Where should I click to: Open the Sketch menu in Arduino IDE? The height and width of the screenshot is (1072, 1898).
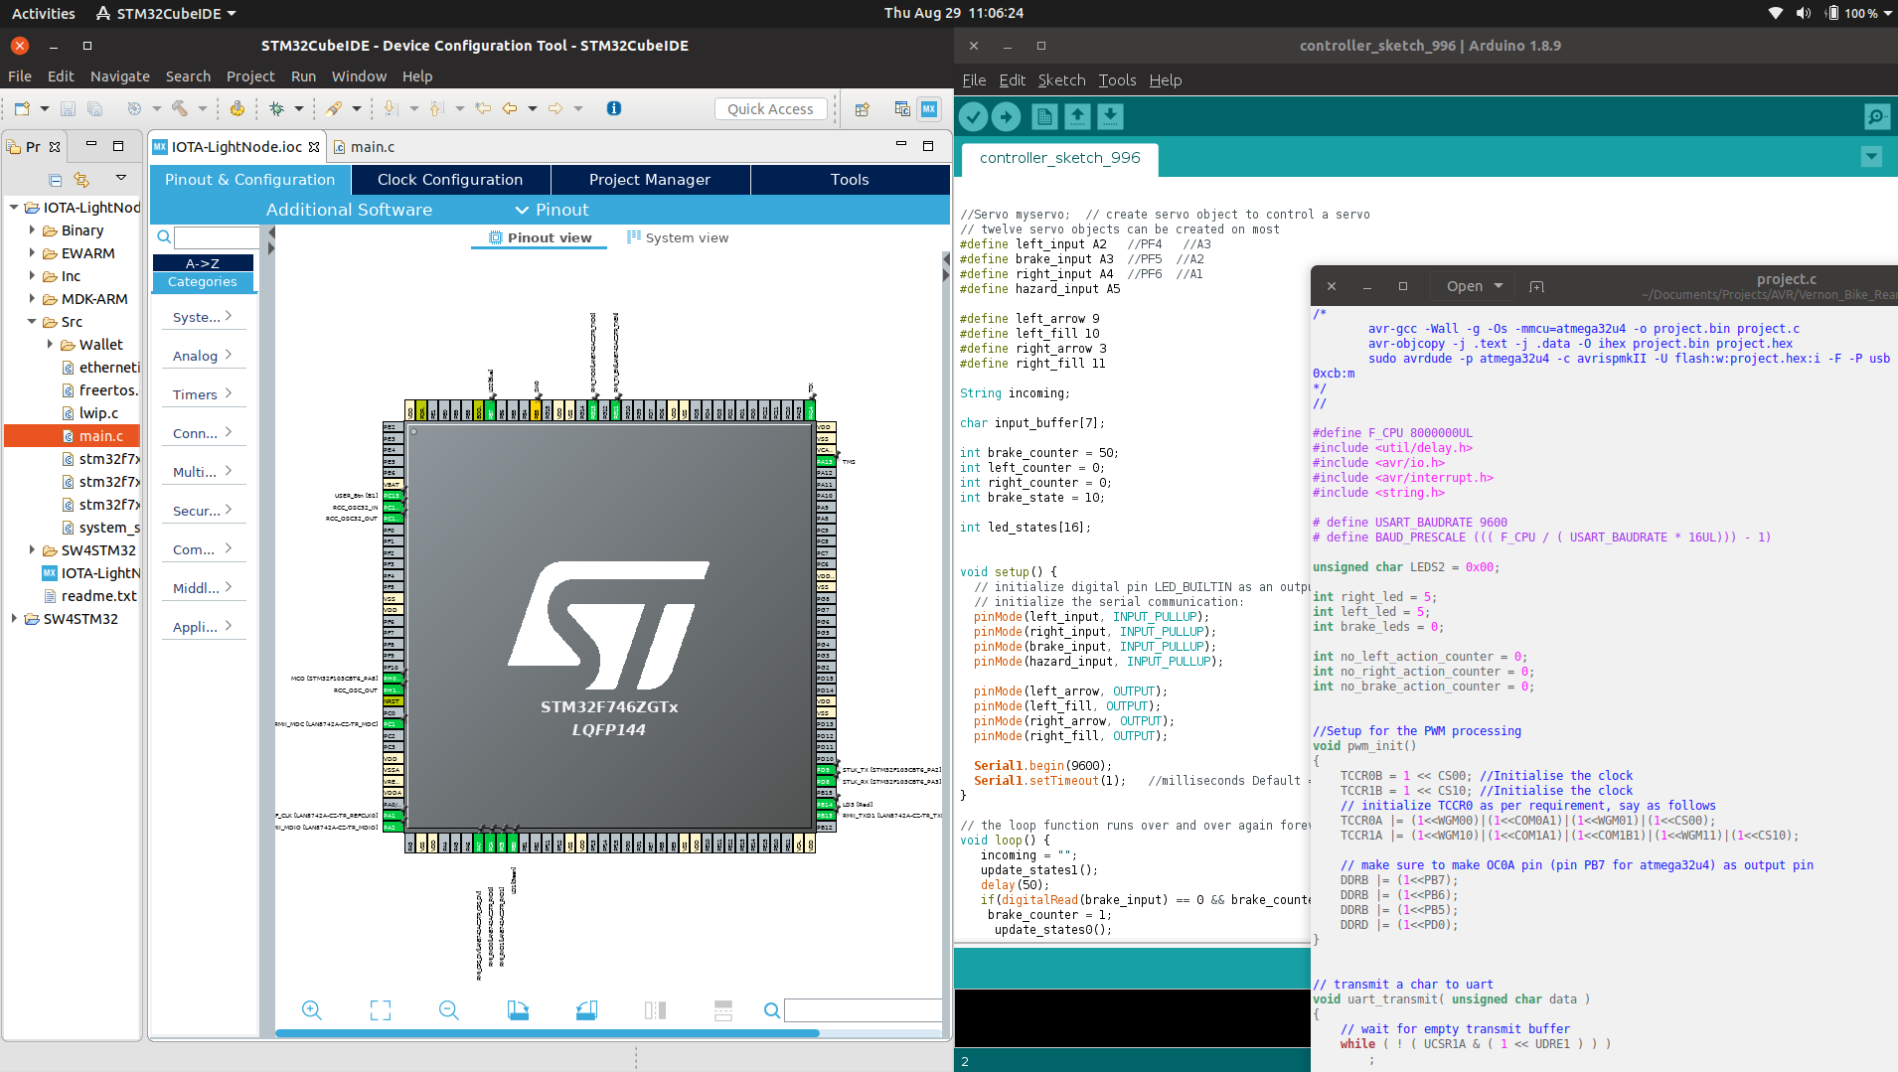coord(1062,80)
